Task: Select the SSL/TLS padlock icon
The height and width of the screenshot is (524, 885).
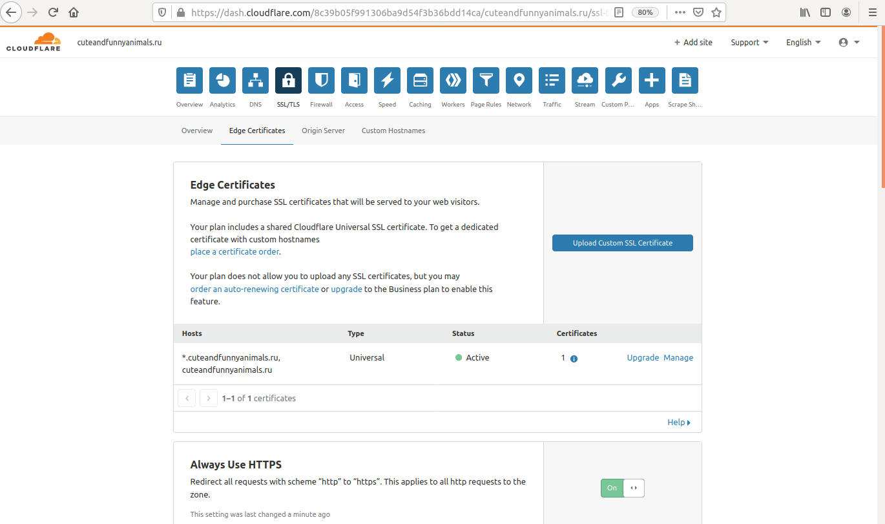Action: (288, 80)
